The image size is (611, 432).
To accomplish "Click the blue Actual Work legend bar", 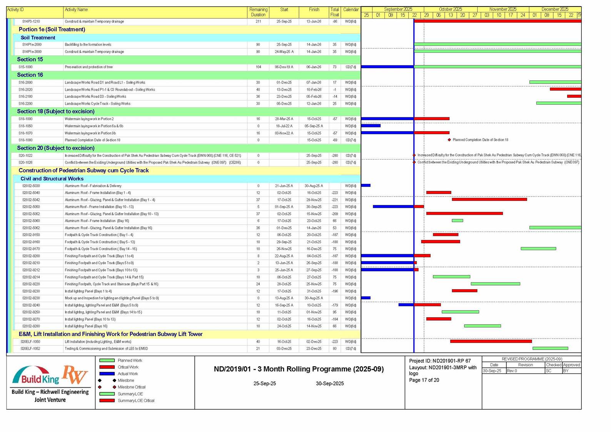I will [x=107, y=374].
